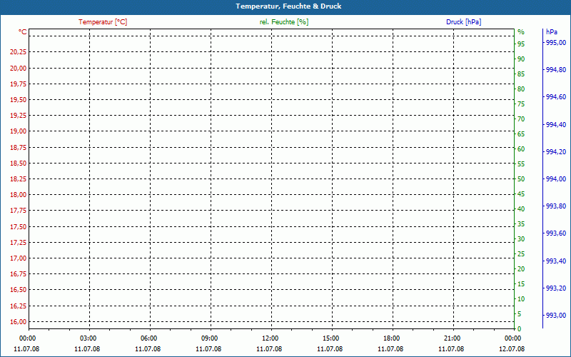Image resolution: width=571 pixels, height=357 pixels.
Task: Click temperature axis value 19,00
Action: point(19,131)
